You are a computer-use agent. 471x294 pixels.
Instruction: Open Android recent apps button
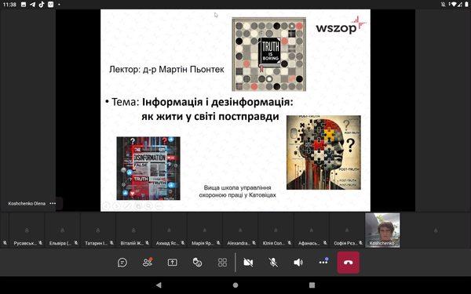click(x=312, y=285)
